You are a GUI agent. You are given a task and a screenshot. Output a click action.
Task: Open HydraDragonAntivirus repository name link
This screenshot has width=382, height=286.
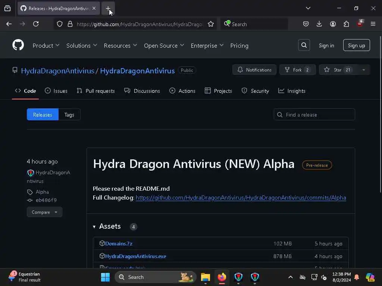tap(137, 71)
